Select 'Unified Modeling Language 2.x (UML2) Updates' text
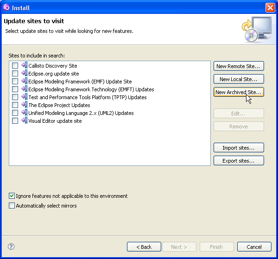The image size is (278, 259). tap(81, 113)
